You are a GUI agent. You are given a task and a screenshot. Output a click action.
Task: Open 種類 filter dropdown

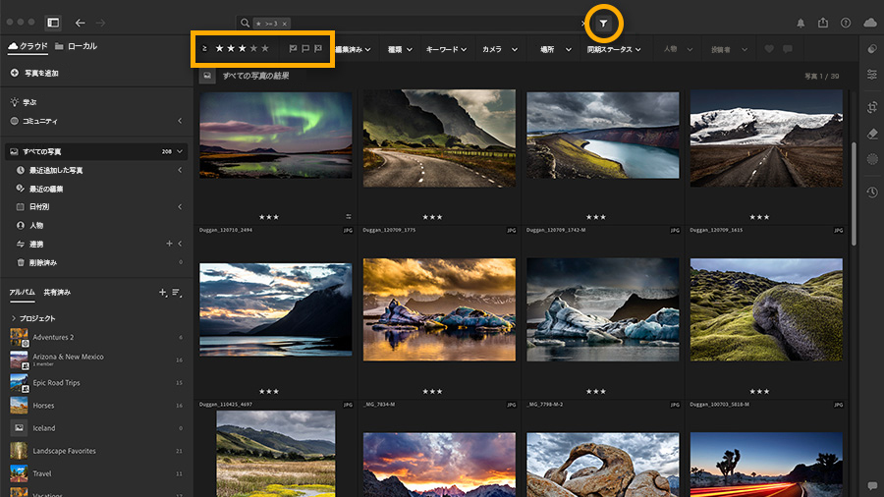400,49
